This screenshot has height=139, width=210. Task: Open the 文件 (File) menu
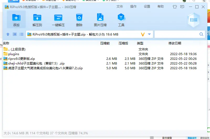pos(120,7)
